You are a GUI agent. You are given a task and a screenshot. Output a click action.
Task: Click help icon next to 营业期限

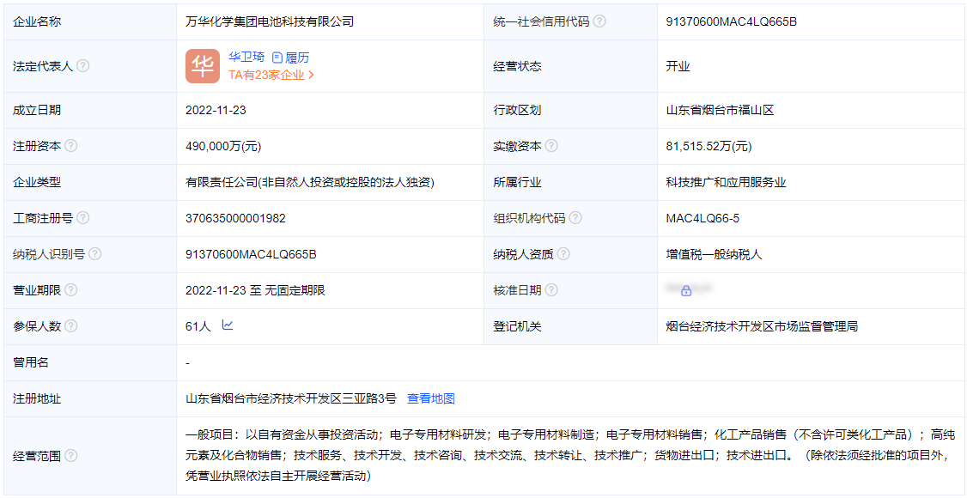coord(71,289)
